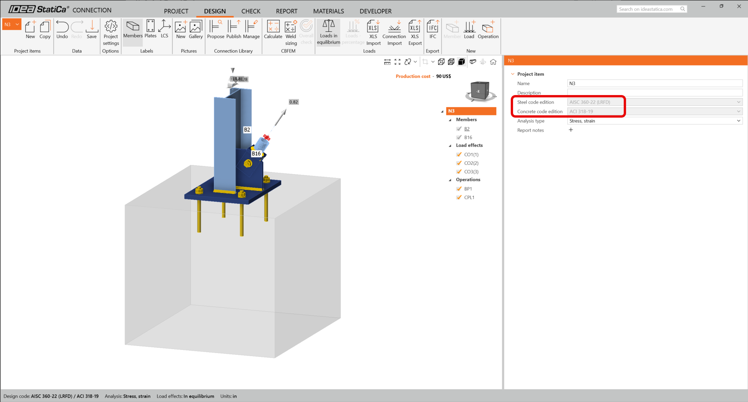The image size is (748, 402).
Task: Switch to the CHECK tab
Action: (x=251, y=11)
